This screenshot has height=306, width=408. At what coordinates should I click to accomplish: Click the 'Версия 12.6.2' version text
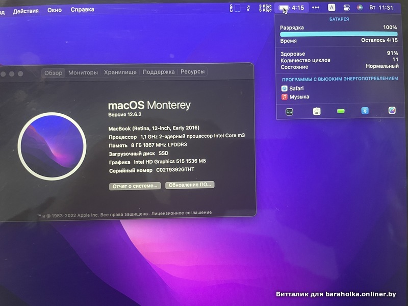point(124,115)
